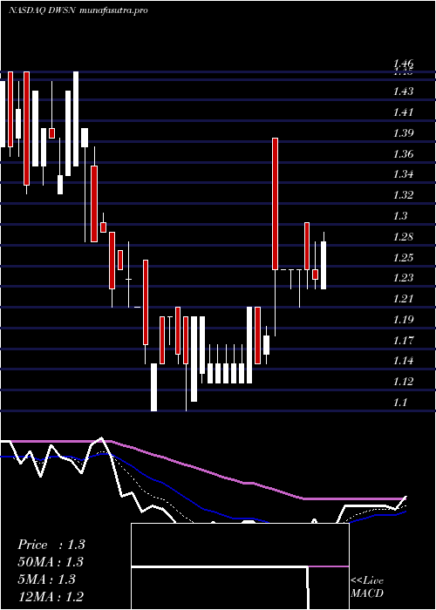Click the 1.21 price axis label
The width and height of the screenshot is (436, 610).
pos(403,299)
